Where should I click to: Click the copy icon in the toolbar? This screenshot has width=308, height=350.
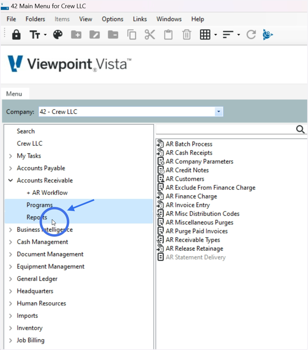pyautogui.click(x=132, y=34)
